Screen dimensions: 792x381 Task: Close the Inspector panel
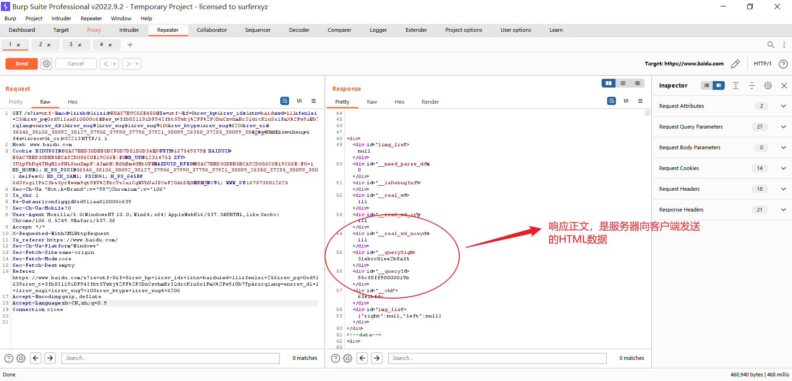point(784,86)
